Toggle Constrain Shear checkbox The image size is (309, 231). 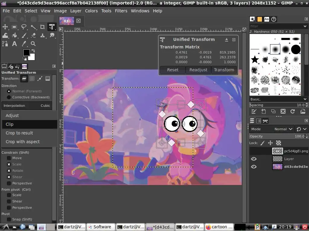9,177
